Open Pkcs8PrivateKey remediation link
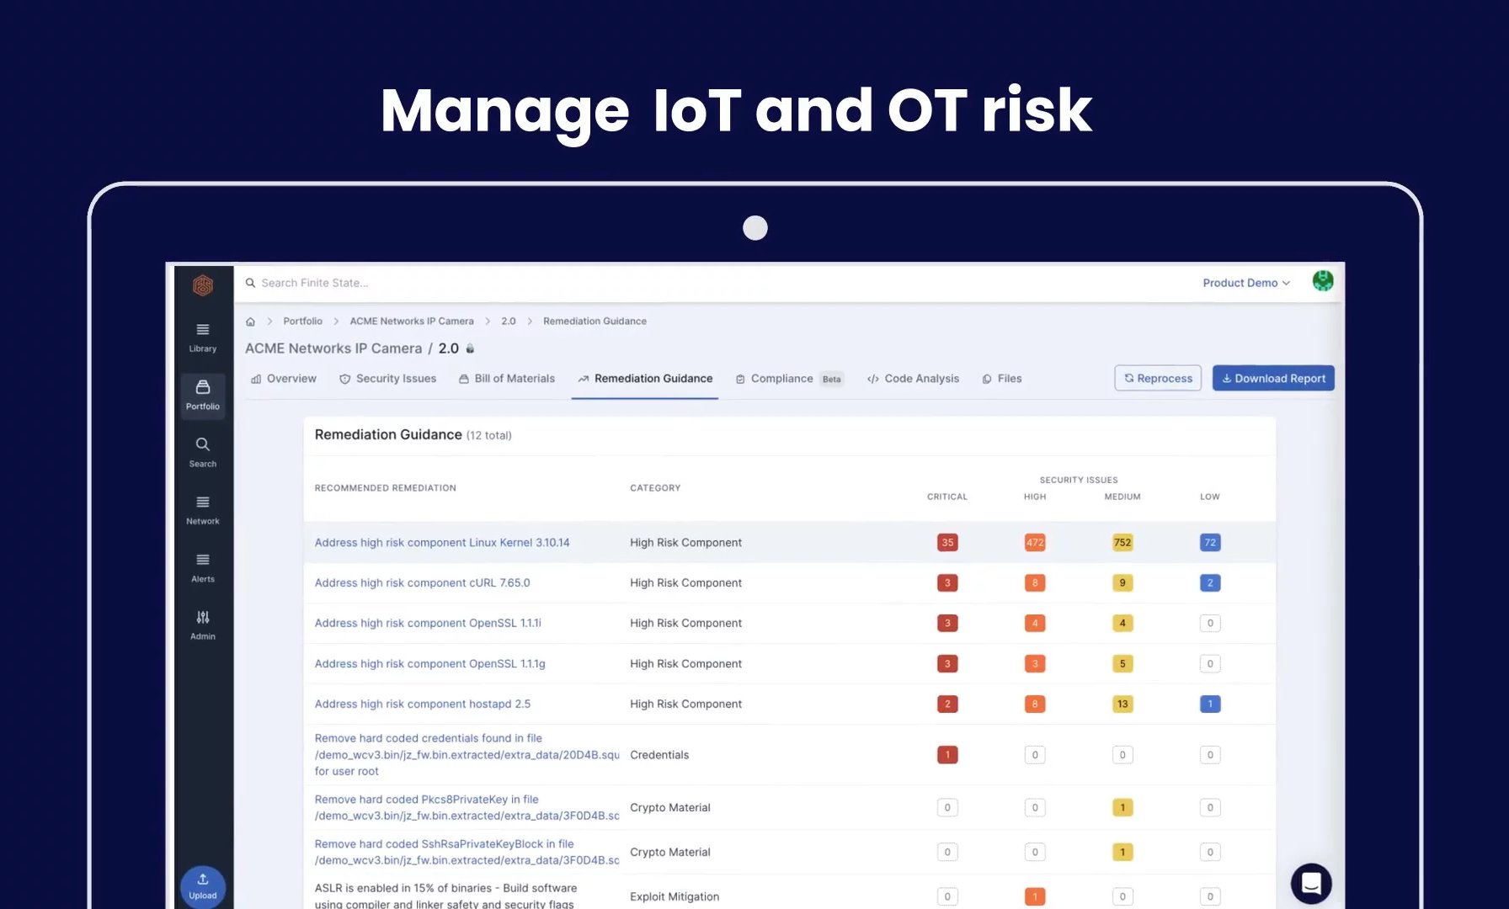Image resolution: width=1509 pixels, height=909 pixels. tap(467, 807)
